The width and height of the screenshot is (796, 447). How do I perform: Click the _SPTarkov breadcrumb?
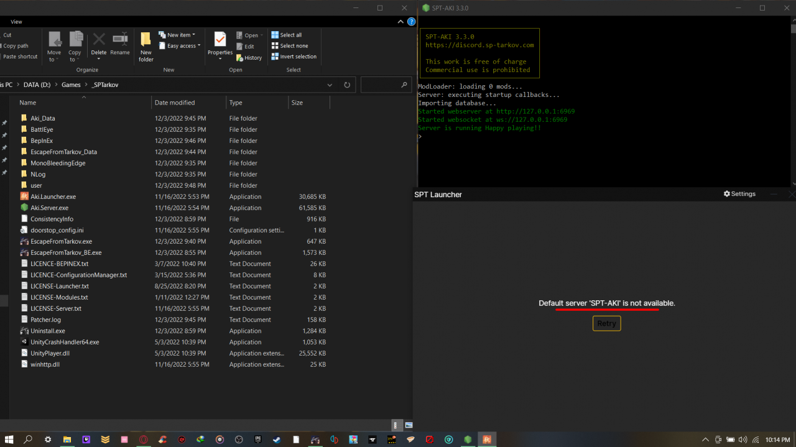coord(104,85)
